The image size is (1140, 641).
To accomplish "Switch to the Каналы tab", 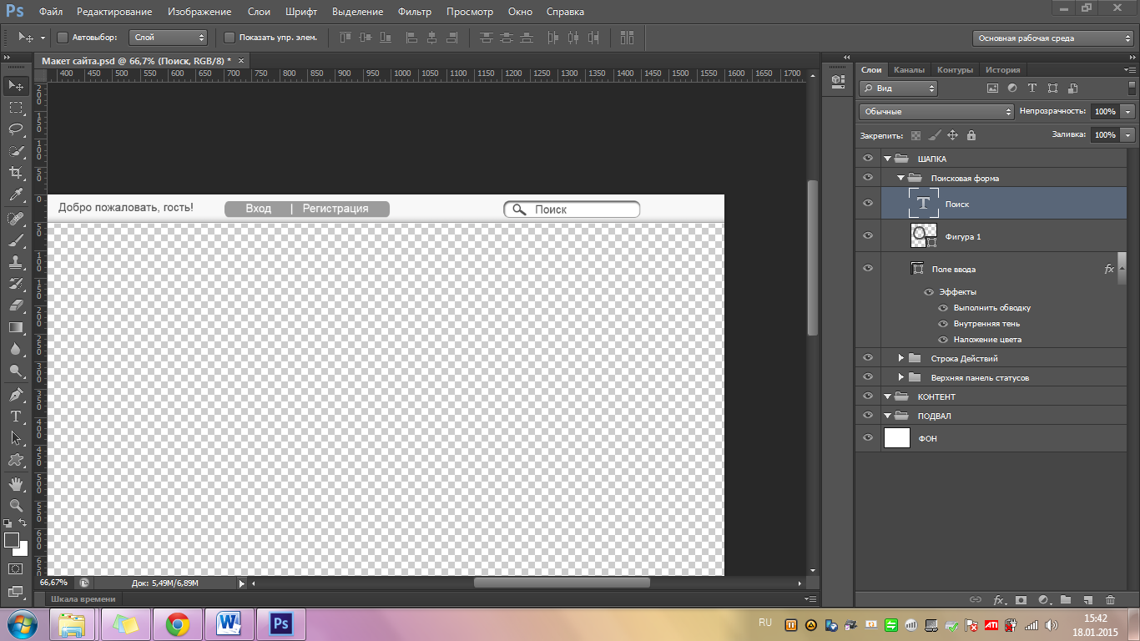I will [908, 70].
